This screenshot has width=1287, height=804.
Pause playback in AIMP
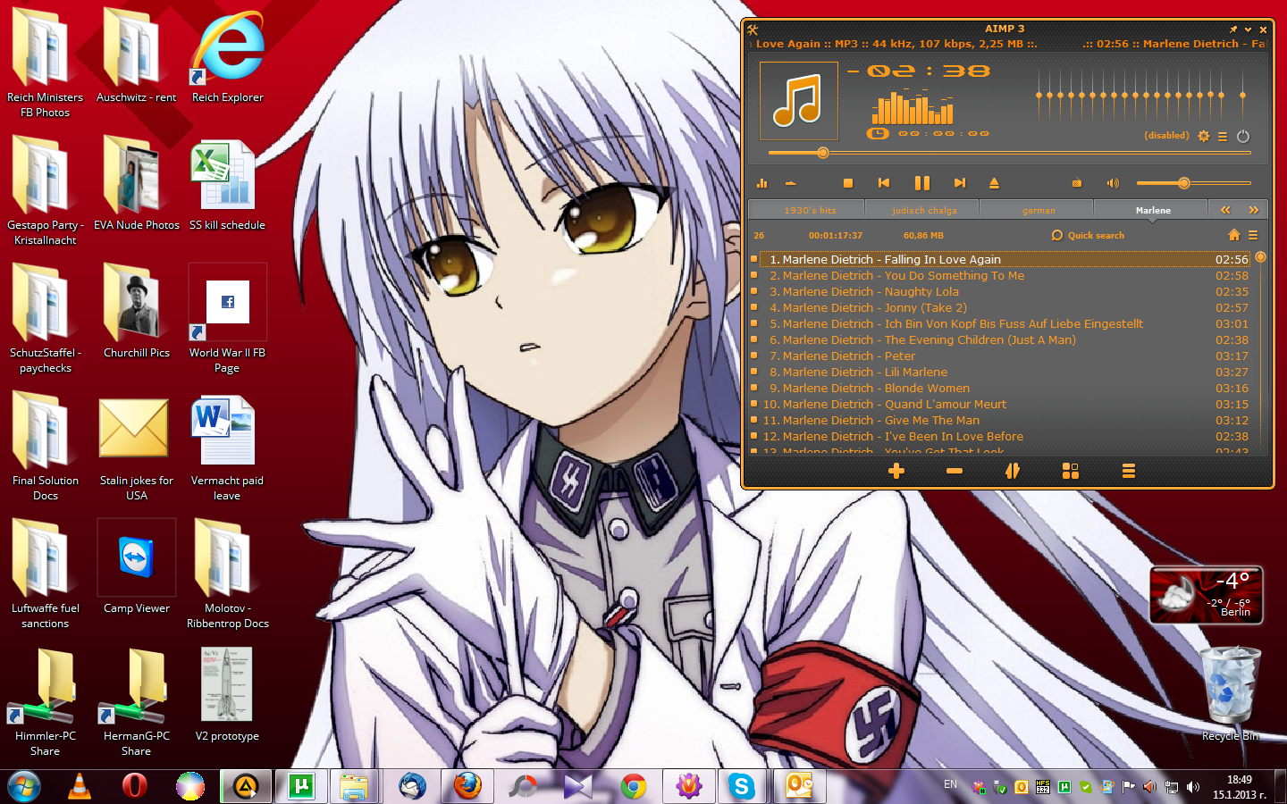pyautogui.click(x=922, y=183)
